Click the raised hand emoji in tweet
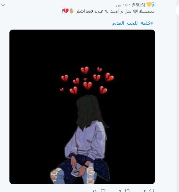 point(72,11)
